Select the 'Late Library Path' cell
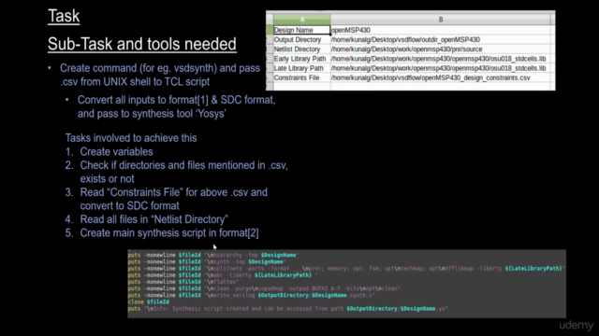Screen dimensions: 599x336 (301, 68)
